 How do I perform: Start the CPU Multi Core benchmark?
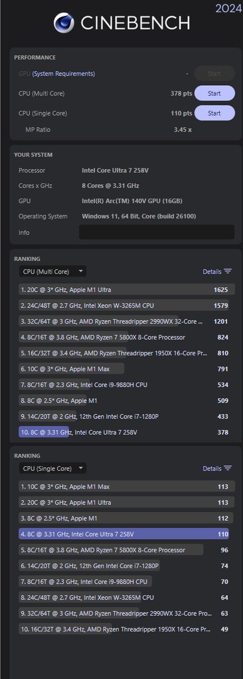tap(214, 93)
